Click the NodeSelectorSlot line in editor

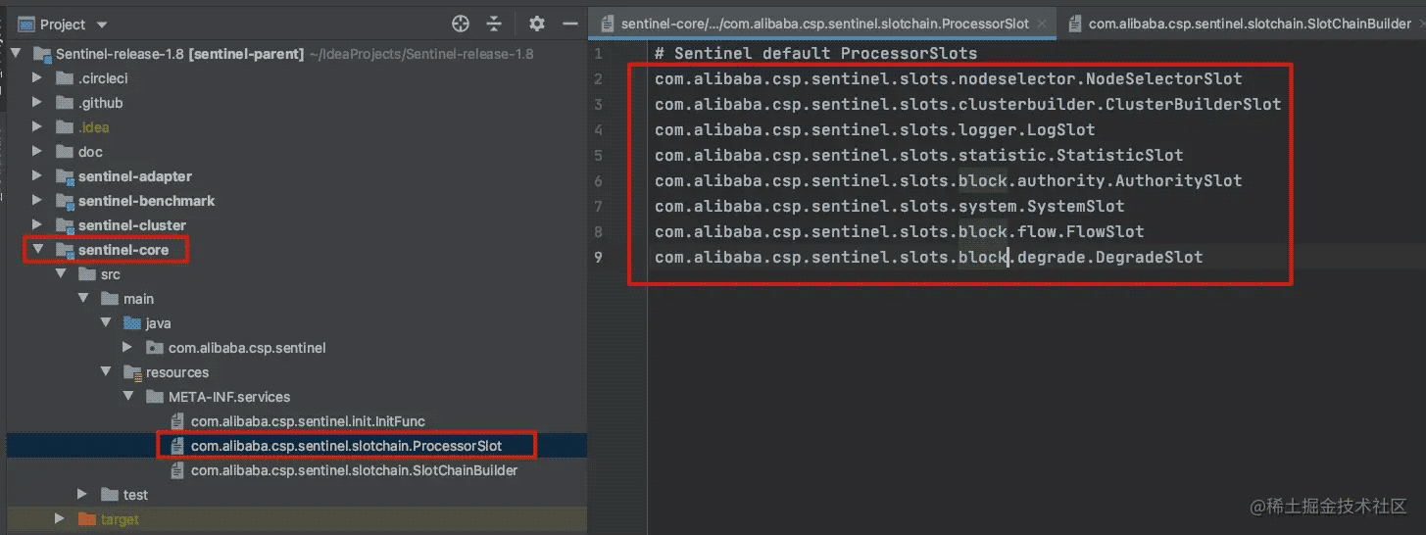(949, 78)
